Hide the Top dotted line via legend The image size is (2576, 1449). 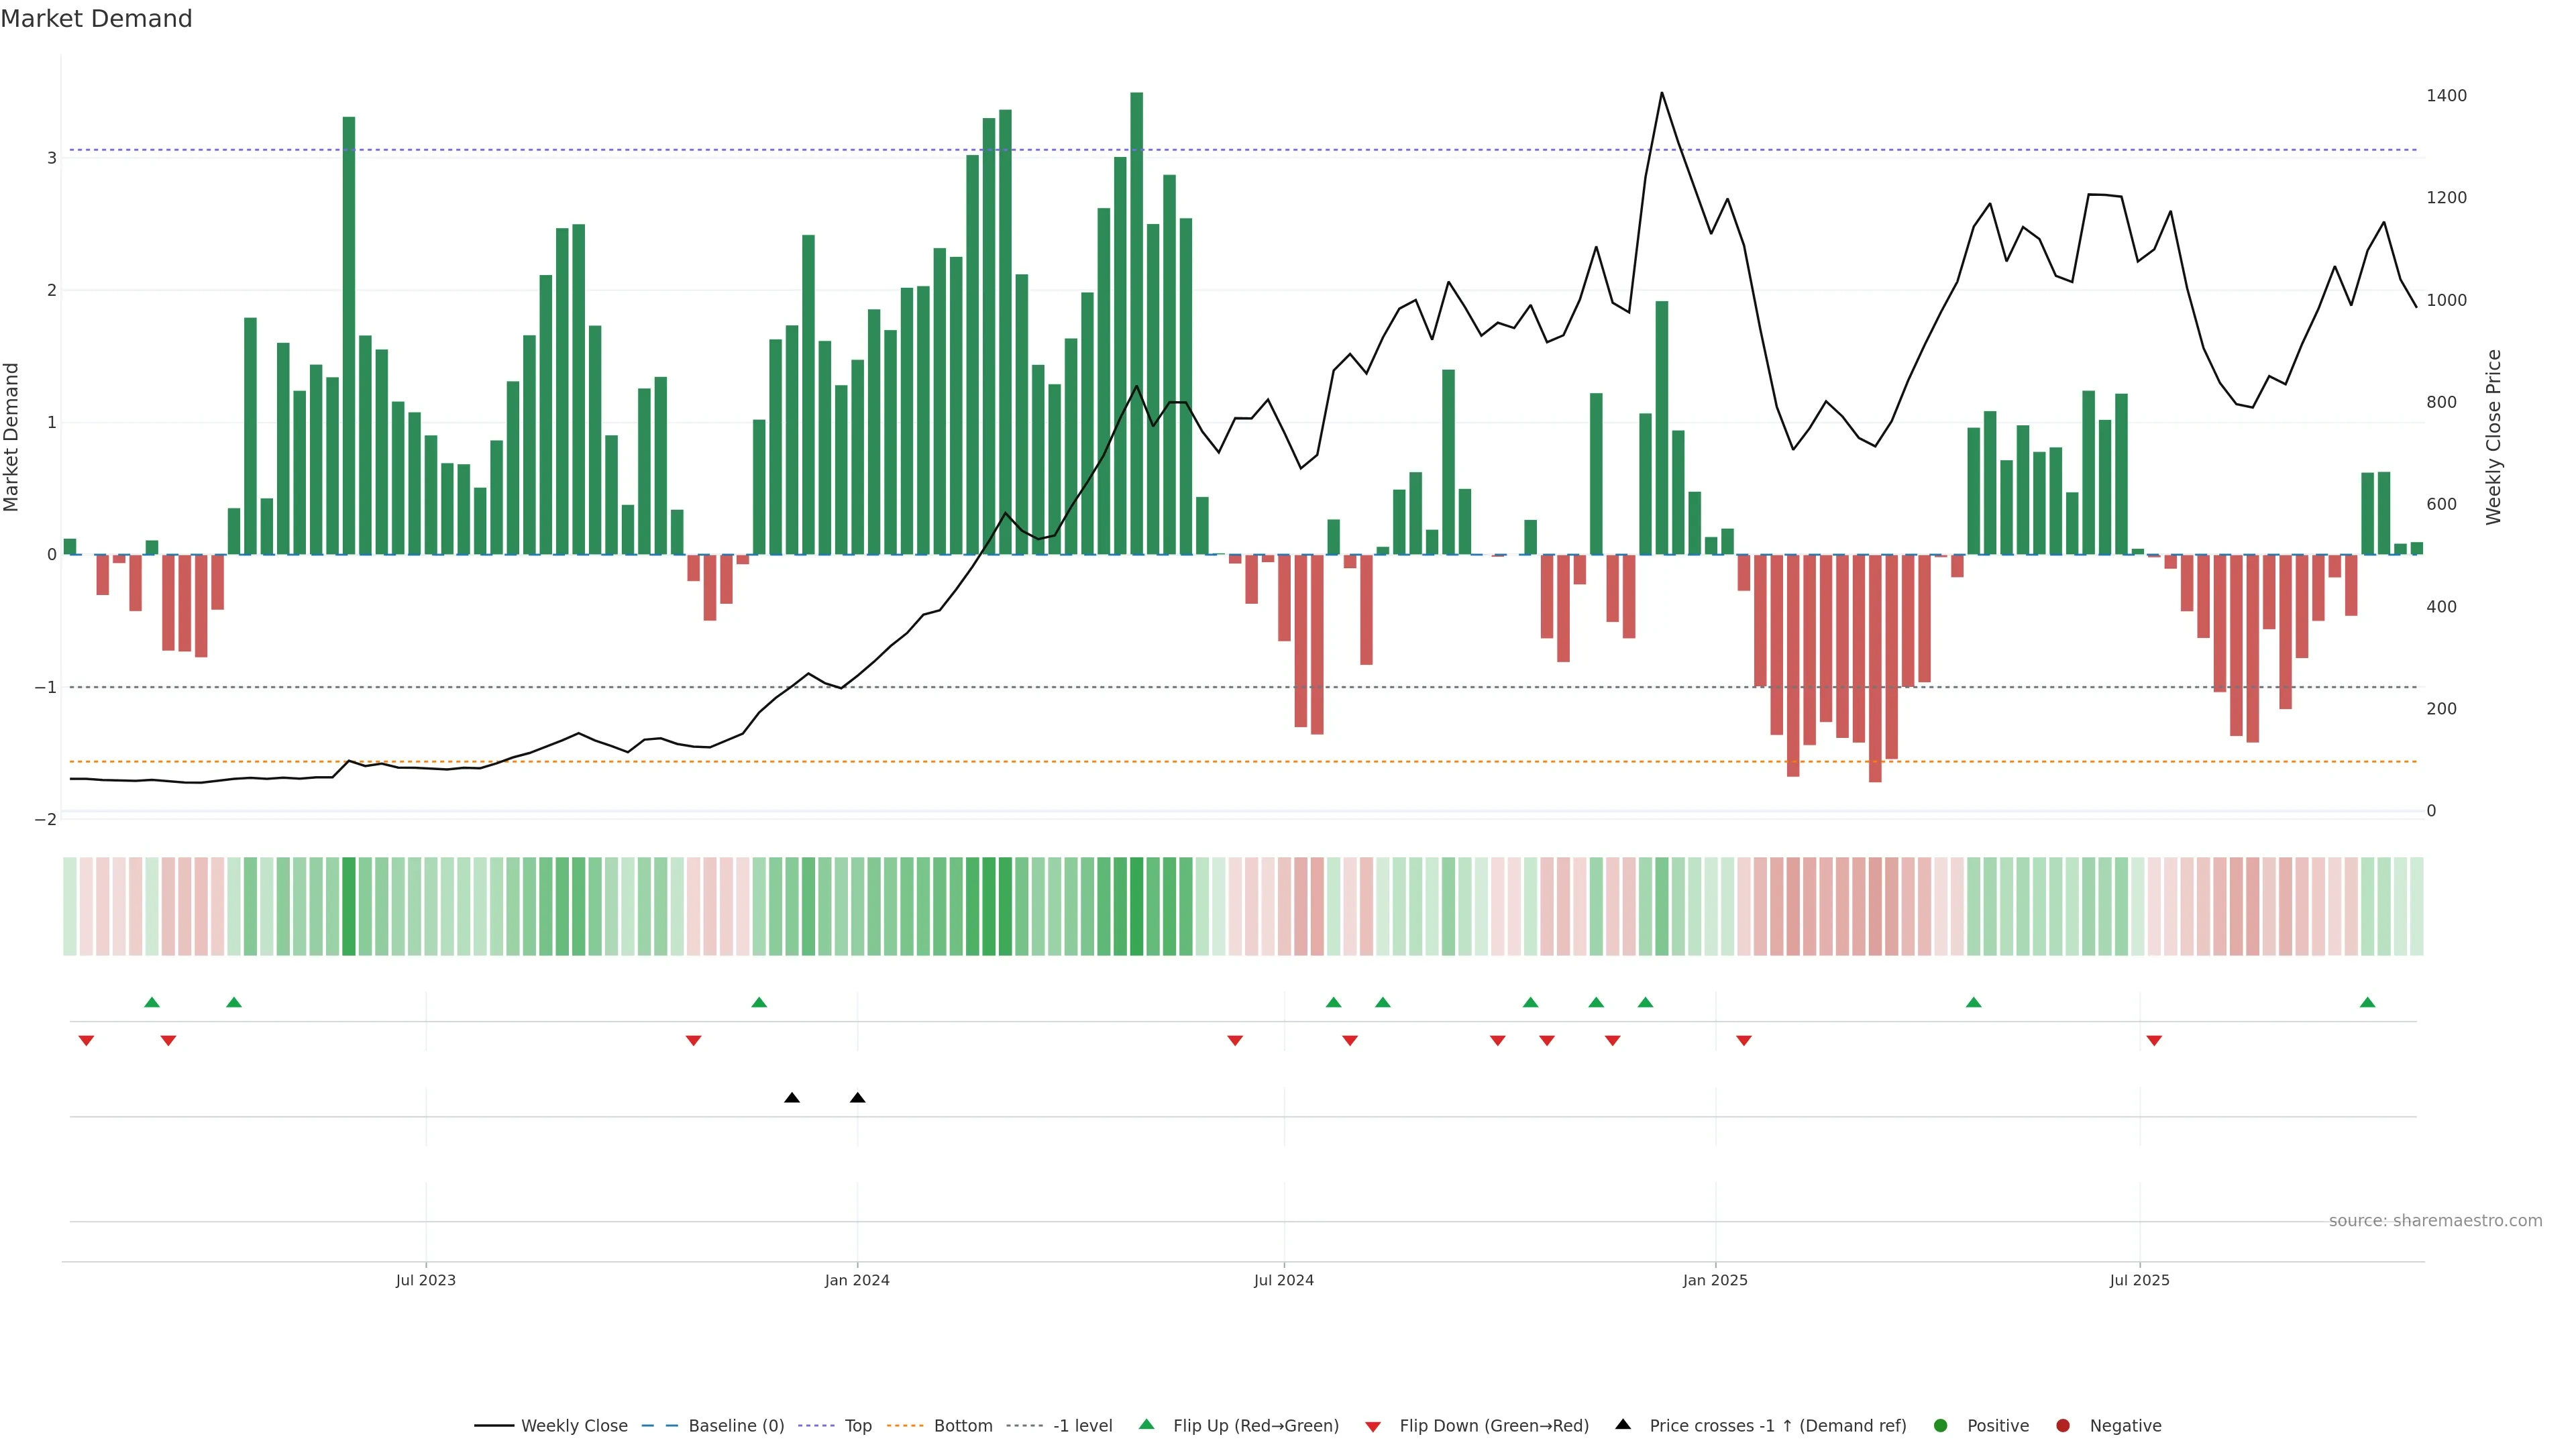(x=857, y=1426)
